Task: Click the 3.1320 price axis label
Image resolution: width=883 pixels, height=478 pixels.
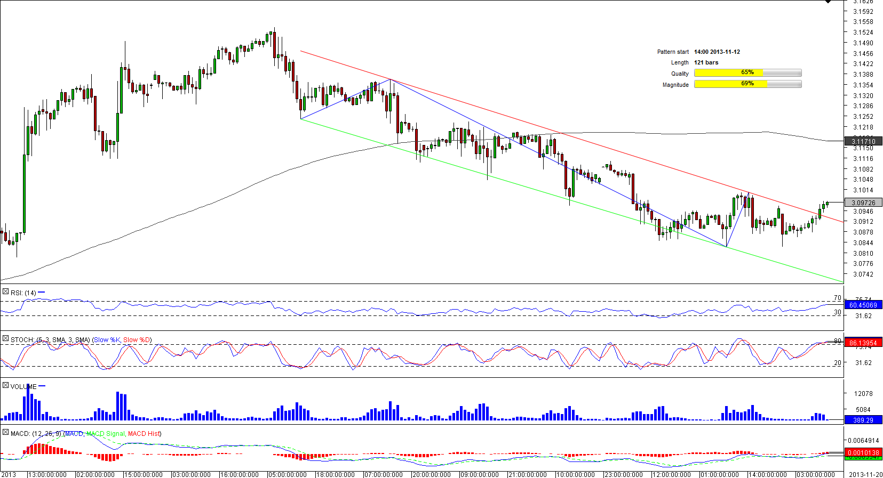Action: (863, 96)
